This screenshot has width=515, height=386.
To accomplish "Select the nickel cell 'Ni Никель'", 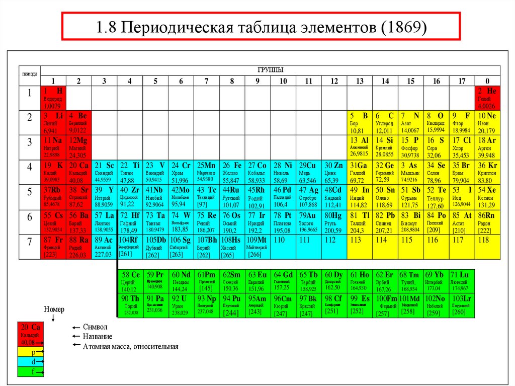I will coord(283,172).
